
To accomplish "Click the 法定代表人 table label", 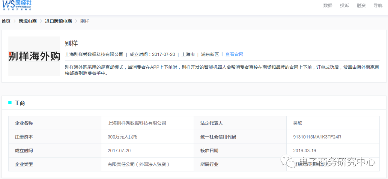I will (212, 123).
